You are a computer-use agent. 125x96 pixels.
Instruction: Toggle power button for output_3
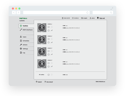(49, 51)
